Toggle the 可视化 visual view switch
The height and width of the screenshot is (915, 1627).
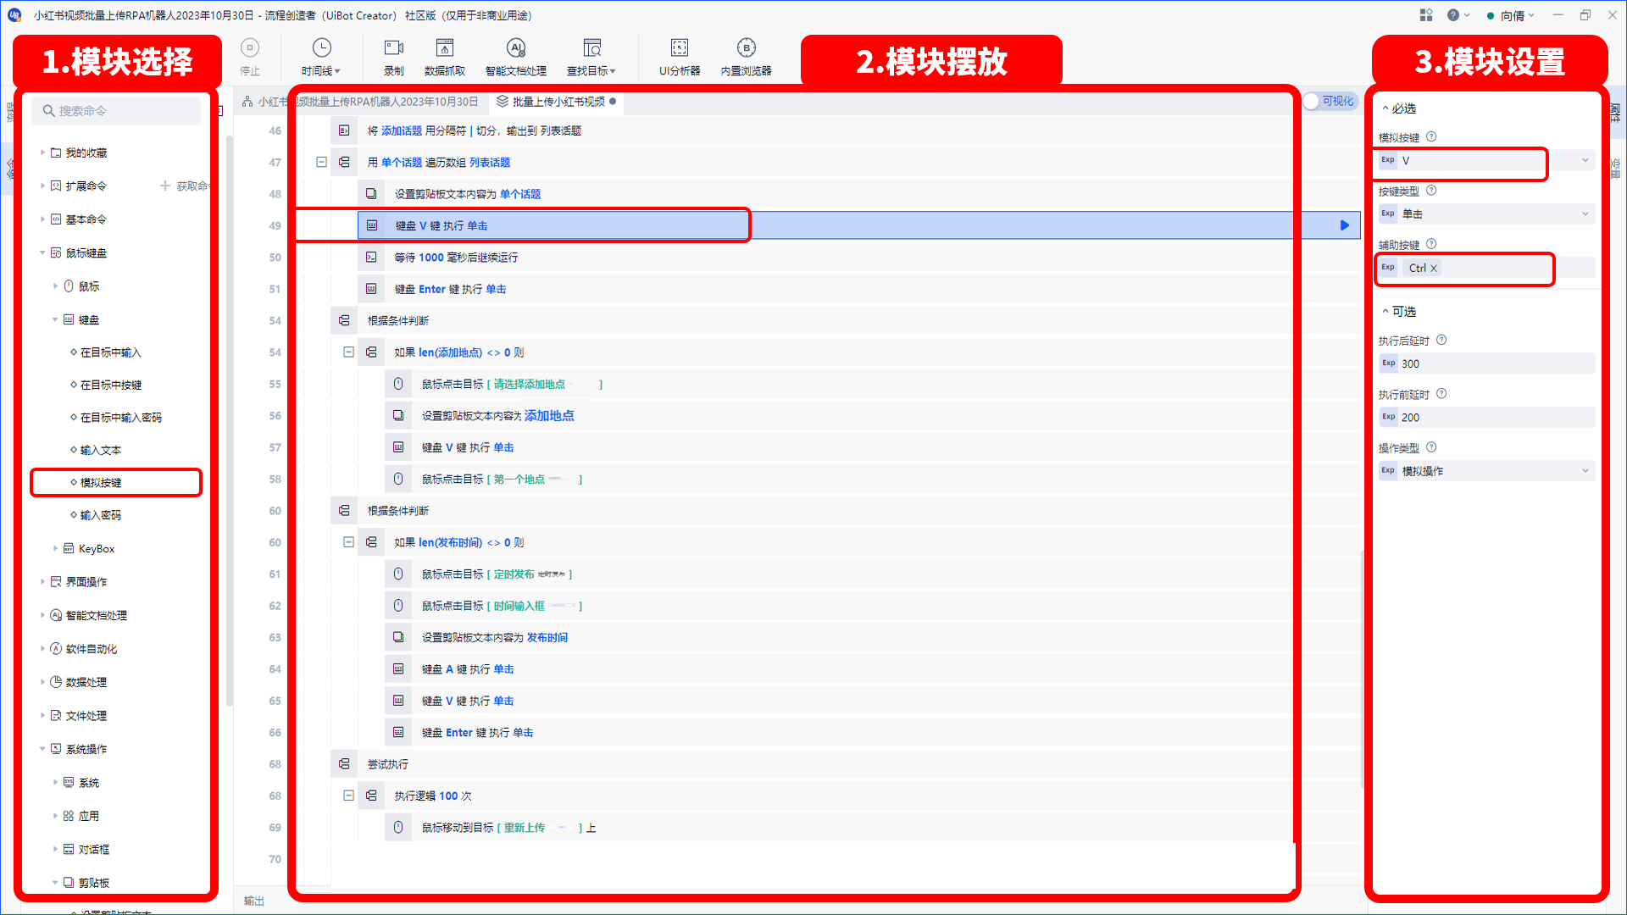tap(1330, 102)
